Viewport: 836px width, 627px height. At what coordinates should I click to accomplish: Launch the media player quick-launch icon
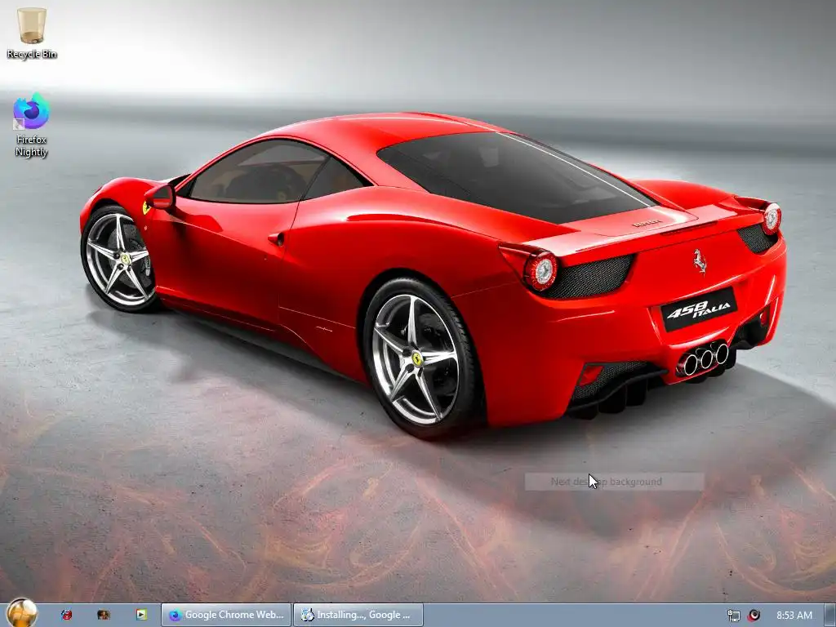point(141,615)
